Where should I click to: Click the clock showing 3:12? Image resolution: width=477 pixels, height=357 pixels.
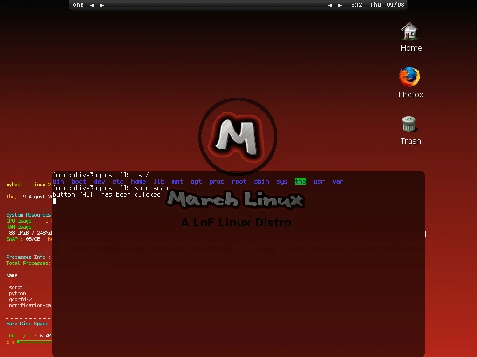[355, 5]
